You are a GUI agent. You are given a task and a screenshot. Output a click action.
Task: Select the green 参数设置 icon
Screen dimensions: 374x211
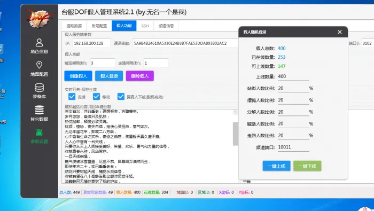tap(39, 132)
